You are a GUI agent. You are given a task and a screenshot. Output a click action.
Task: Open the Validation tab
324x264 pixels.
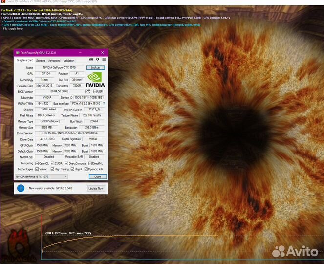[x=69, y=60]
